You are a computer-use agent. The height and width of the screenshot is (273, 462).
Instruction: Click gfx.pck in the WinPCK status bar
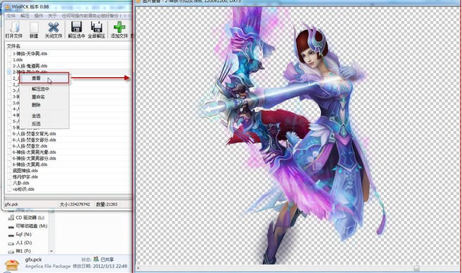pos(11,204)
